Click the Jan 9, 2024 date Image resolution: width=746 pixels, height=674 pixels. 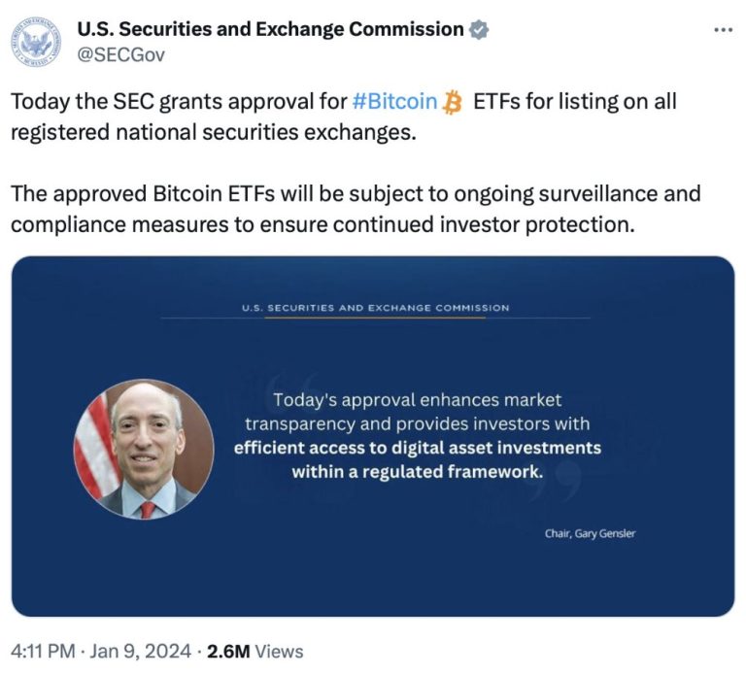click(x=140, y=651)
